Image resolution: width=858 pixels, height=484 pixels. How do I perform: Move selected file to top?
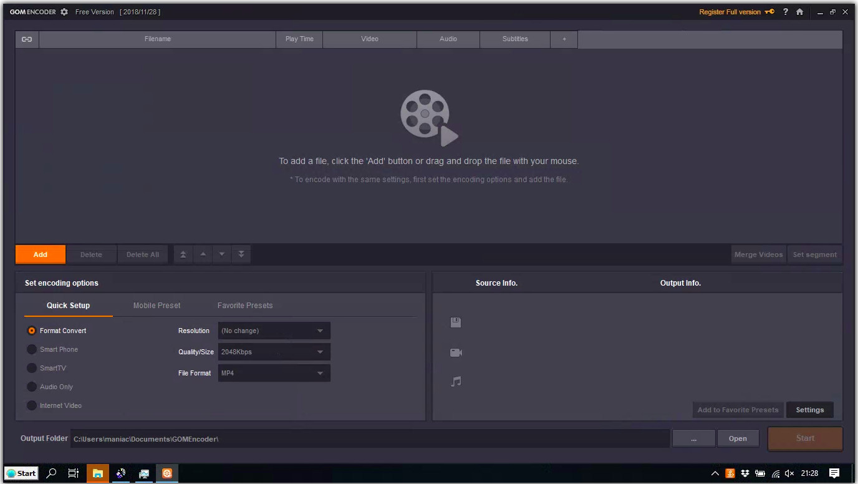click(183, 254)
